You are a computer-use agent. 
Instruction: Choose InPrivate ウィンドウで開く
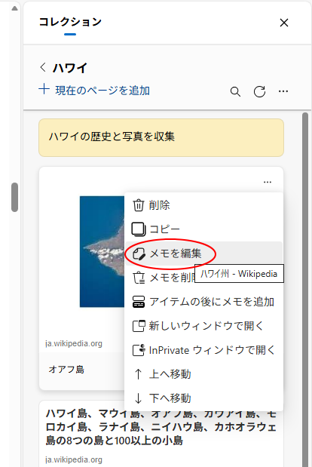[x=203, y=350]
